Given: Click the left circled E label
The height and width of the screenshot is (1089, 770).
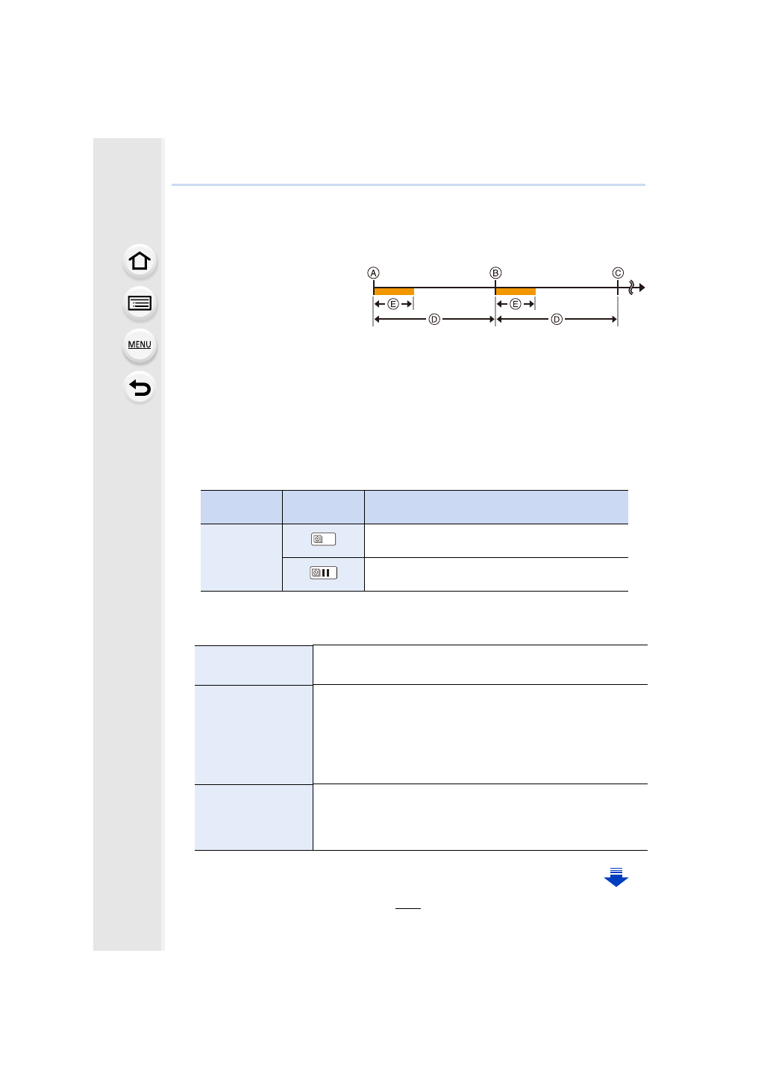Looking at the screenshot, I should tap(393, 304).
